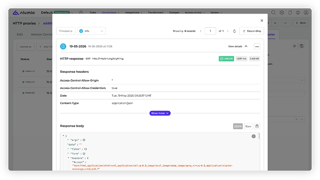
Task: Click the Started At filter button
Action: (26, 47)
